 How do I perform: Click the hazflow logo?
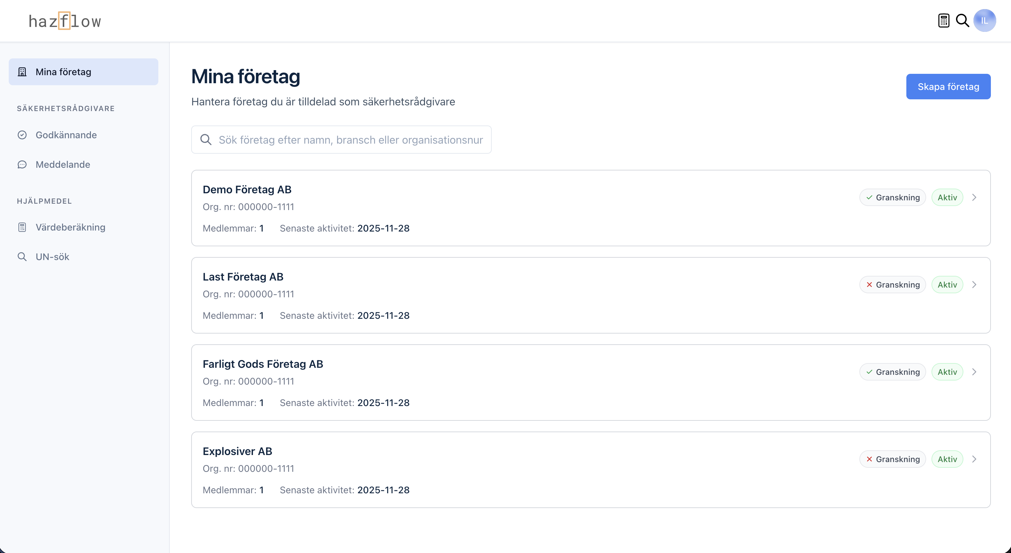tap(65, 21)
